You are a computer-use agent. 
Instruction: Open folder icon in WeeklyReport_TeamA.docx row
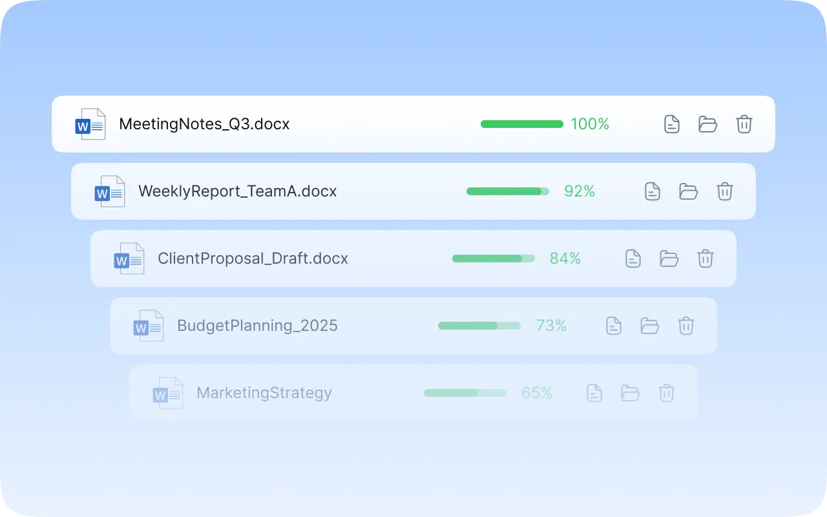pos(689,191)
